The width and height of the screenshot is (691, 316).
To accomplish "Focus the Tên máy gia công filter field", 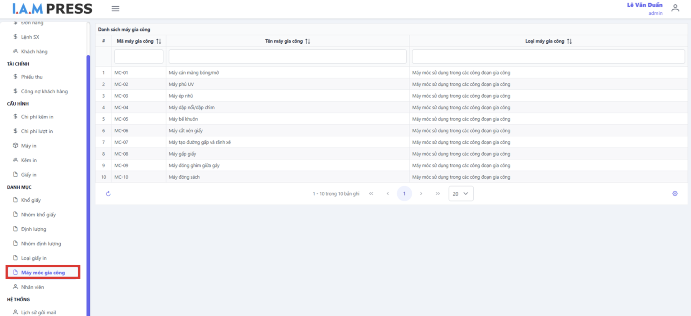I will tap(287, 57).
